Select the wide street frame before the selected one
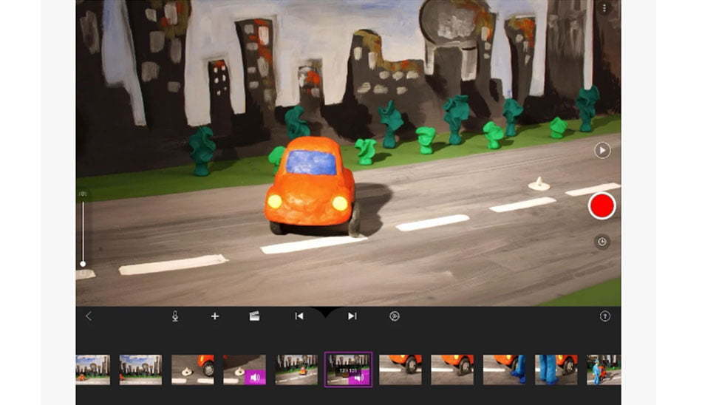This screenshot has height=405, width=702. (x=296, y=370)
